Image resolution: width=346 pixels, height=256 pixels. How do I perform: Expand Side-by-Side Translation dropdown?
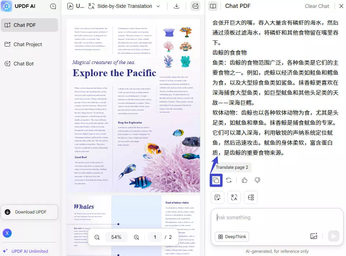click(x=158, y=6)
